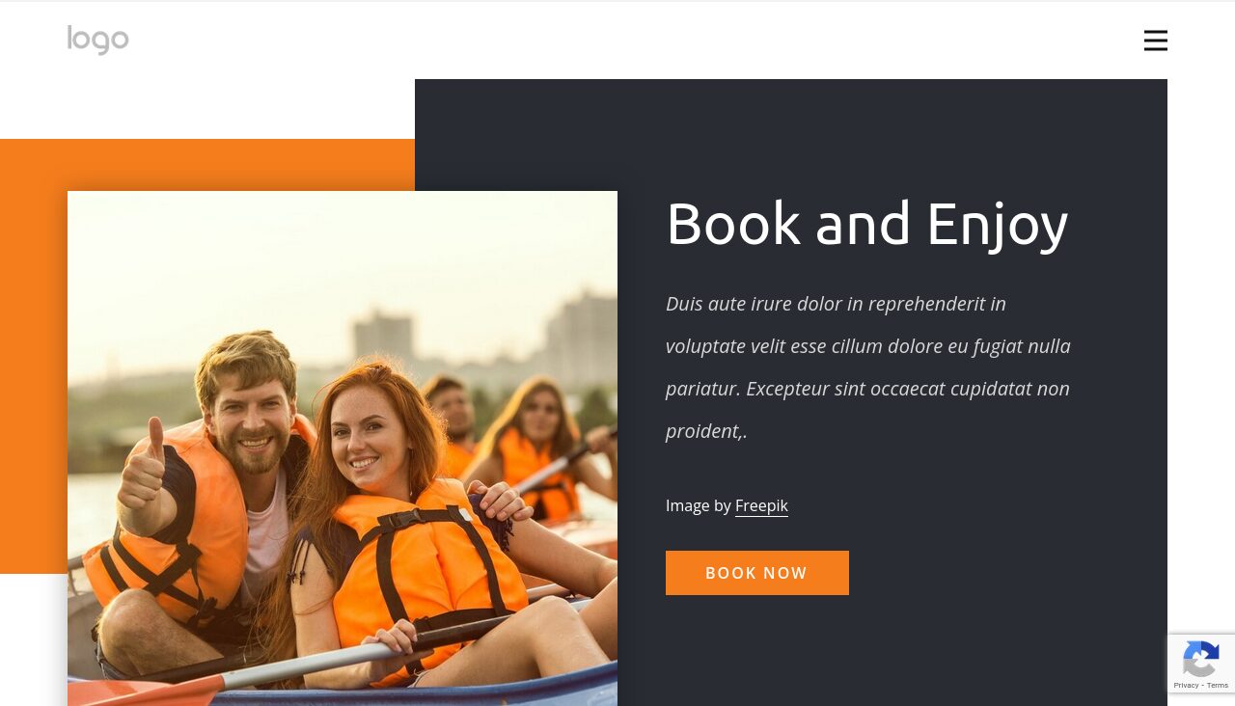Open the reCAPTCHA Terms link
The width and height of the screenshot is (1235, 706).
(1218, 686)
